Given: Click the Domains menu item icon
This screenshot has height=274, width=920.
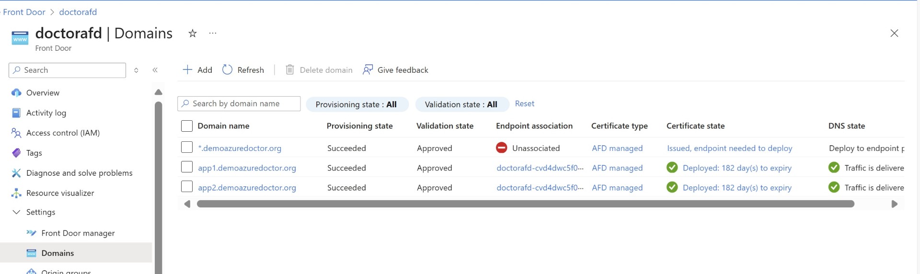Looking at the screenshot, I should [x=31, y=253].
